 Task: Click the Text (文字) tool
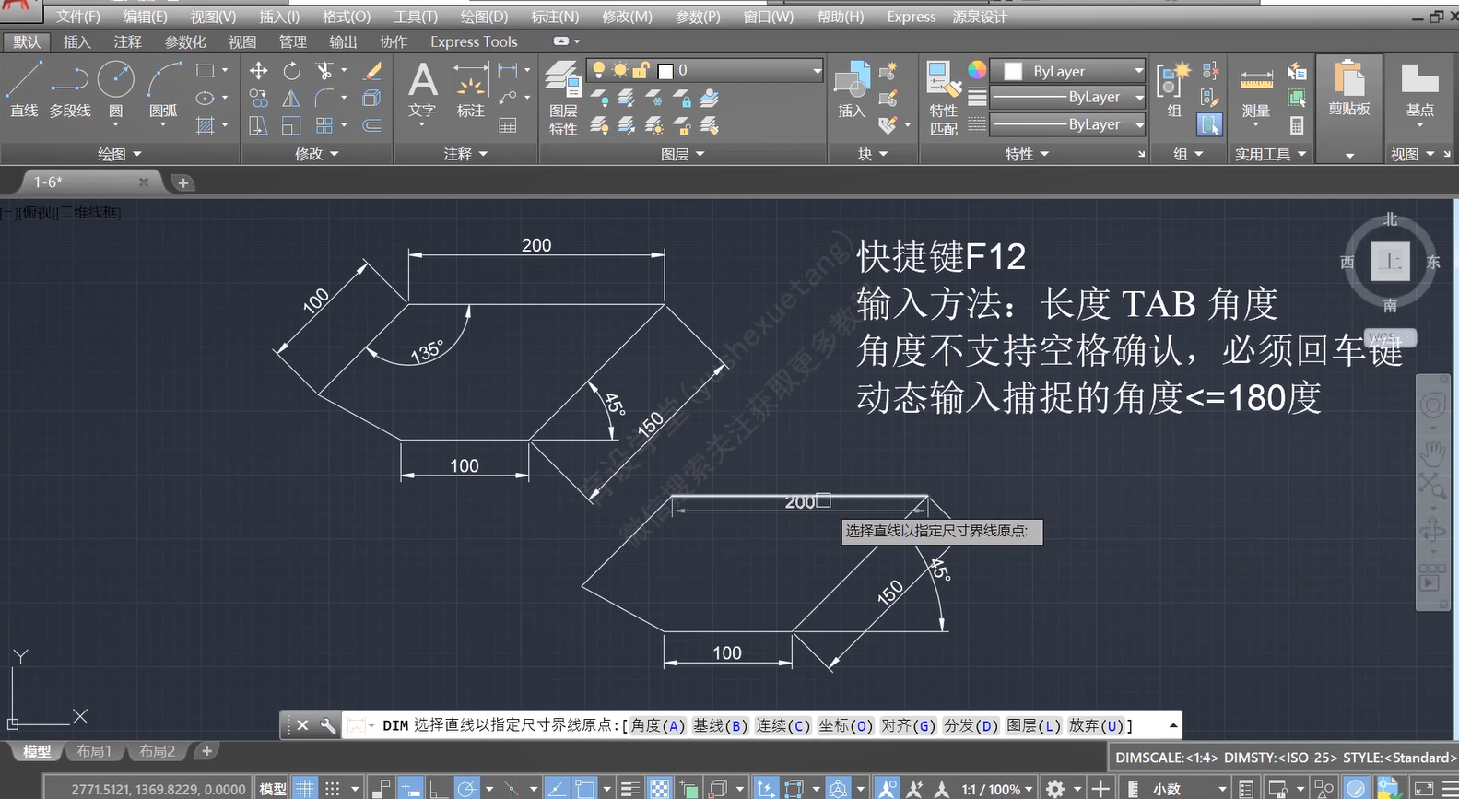pos(422,90)
